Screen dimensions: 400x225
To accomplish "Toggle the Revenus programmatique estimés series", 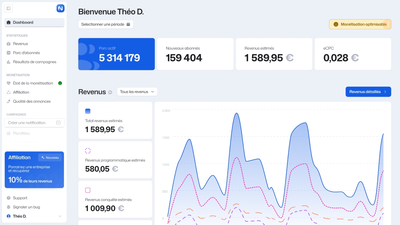I will pos(88,151).
